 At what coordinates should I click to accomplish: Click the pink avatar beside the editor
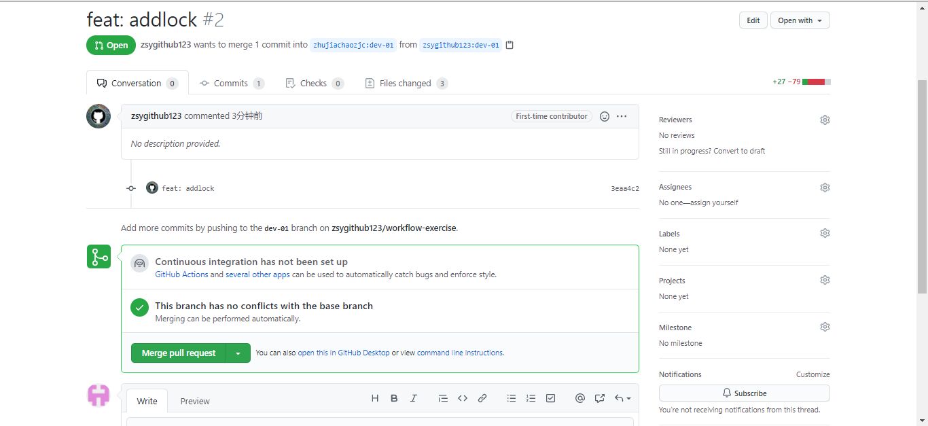coord(99,395)
